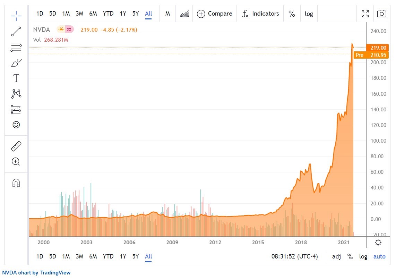
Task: Select 5Y range in top toolbar
Action: click(136, 14)
